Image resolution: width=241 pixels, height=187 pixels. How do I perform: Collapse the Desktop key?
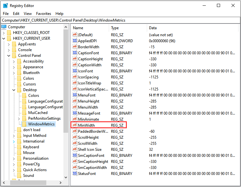pos(14,90)
